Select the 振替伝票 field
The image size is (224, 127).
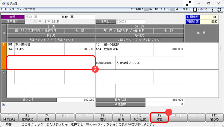tap(78, 17)
